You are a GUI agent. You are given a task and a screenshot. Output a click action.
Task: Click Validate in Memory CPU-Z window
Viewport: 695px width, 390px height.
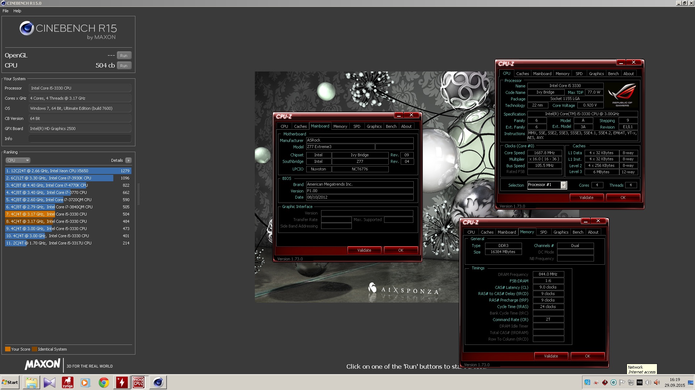551,356
